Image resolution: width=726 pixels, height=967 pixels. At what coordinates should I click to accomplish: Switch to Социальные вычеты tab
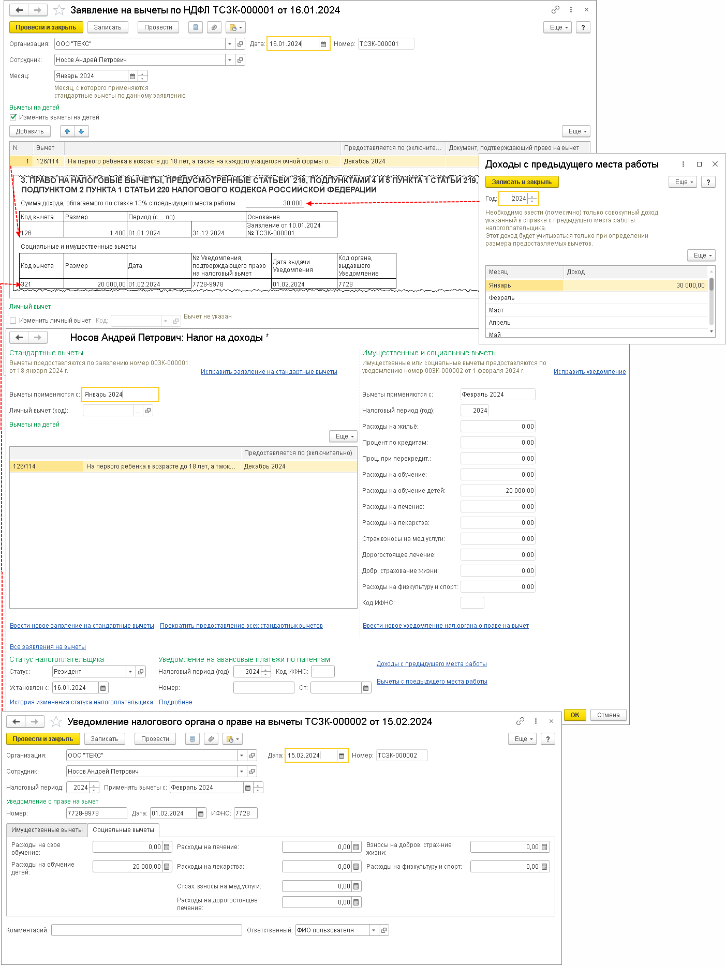[x=123, y=830]
